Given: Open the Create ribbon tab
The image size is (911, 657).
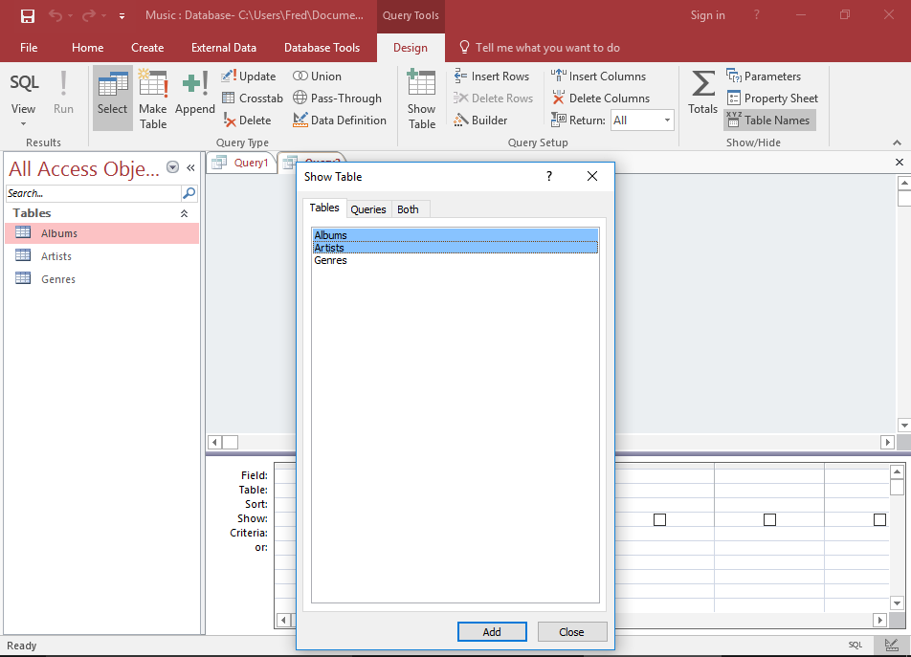Looking at the screenshot, I should tap(147, 48).
